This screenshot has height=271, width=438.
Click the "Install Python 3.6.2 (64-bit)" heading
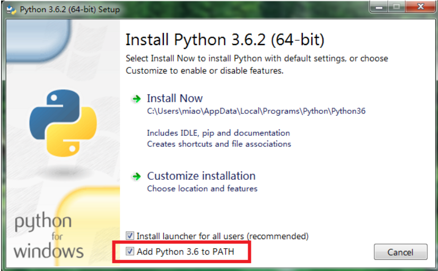tap(224, 40)
